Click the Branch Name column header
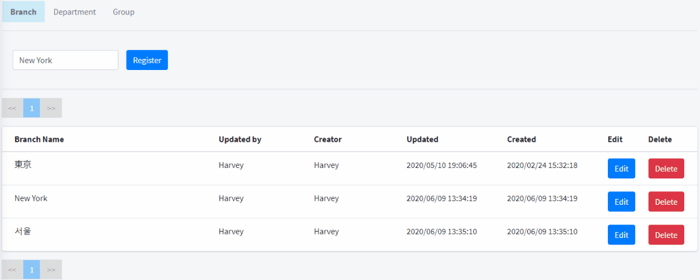 tap(39, 139)
